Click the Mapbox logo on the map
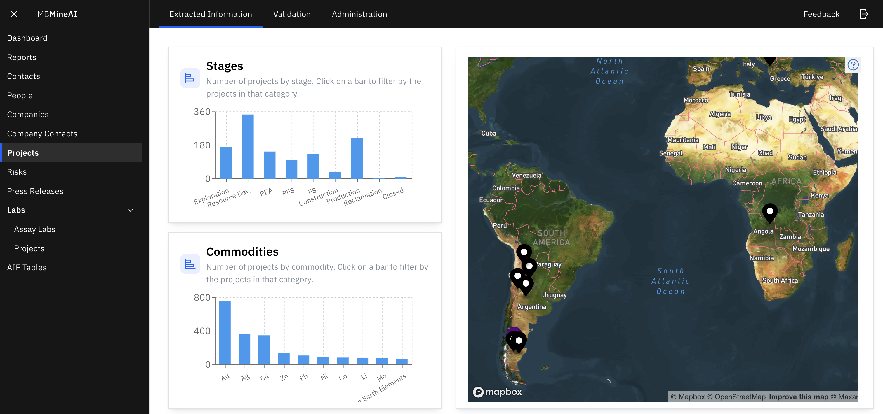The image size is (883, 414). coord(497,392)
